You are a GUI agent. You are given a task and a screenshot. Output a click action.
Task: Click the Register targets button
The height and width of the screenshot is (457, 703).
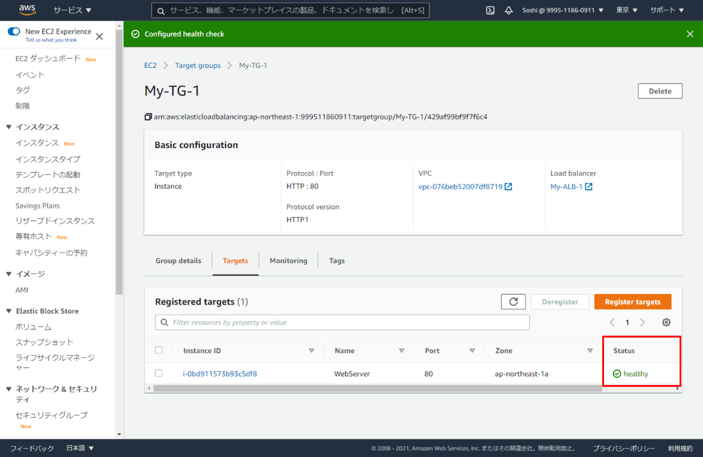(633, 302)
